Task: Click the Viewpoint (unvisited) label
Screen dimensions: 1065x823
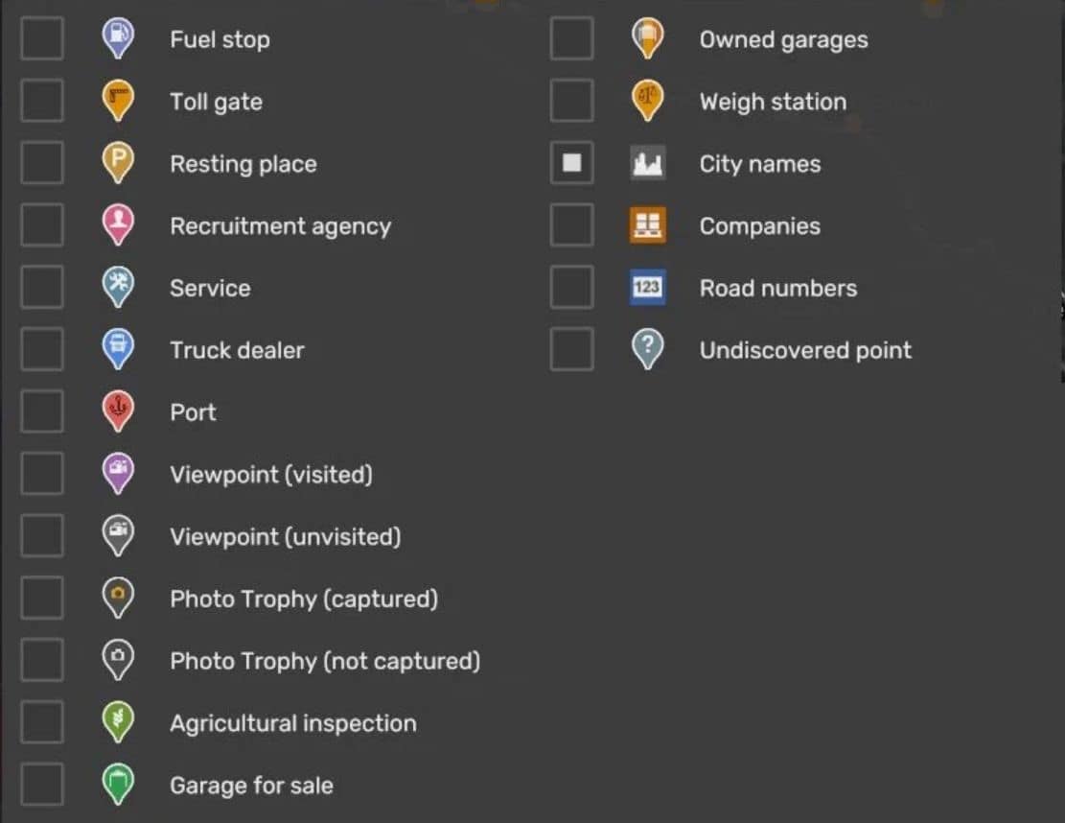Action: pyautogui.click(x=285, y=536)
